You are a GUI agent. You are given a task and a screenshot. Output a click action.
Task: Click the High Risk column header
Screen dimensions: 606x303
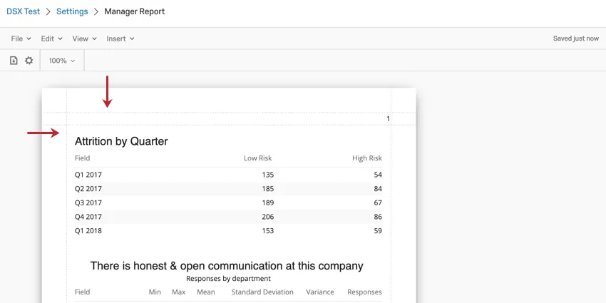pos(366,158)
